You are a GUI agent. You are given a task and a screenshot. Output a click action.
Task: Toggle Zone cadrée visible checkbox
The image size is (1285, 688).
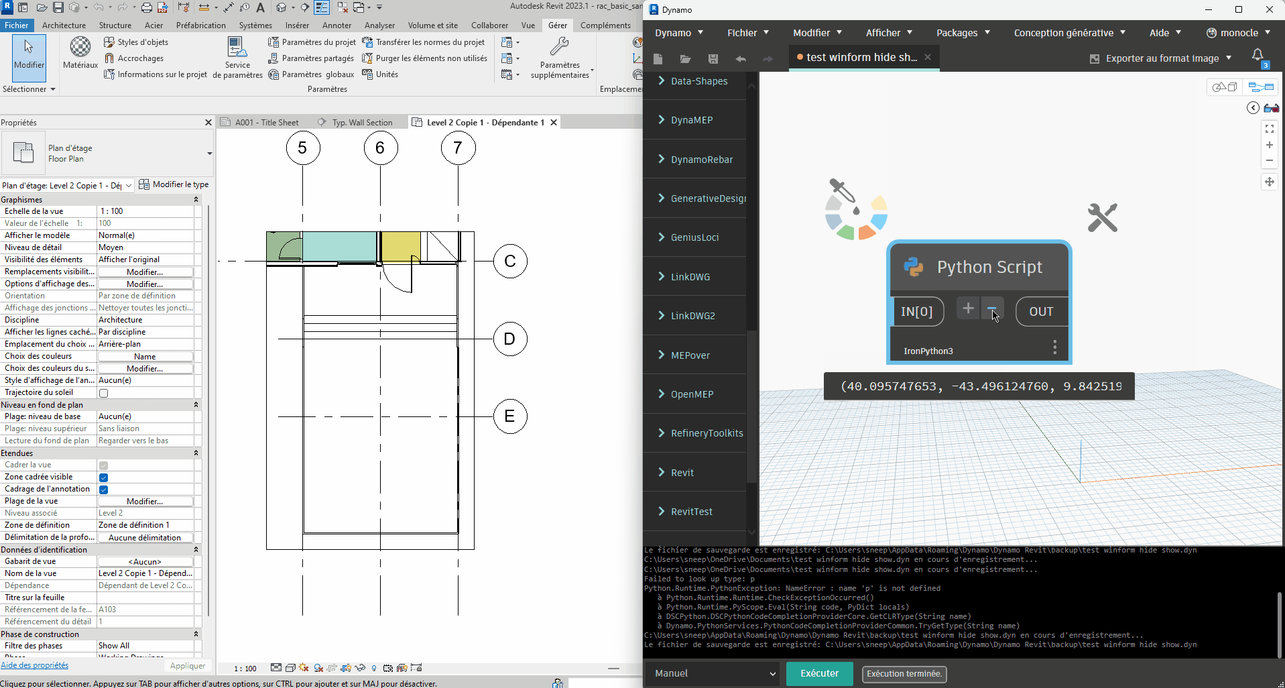coord(103,477)
